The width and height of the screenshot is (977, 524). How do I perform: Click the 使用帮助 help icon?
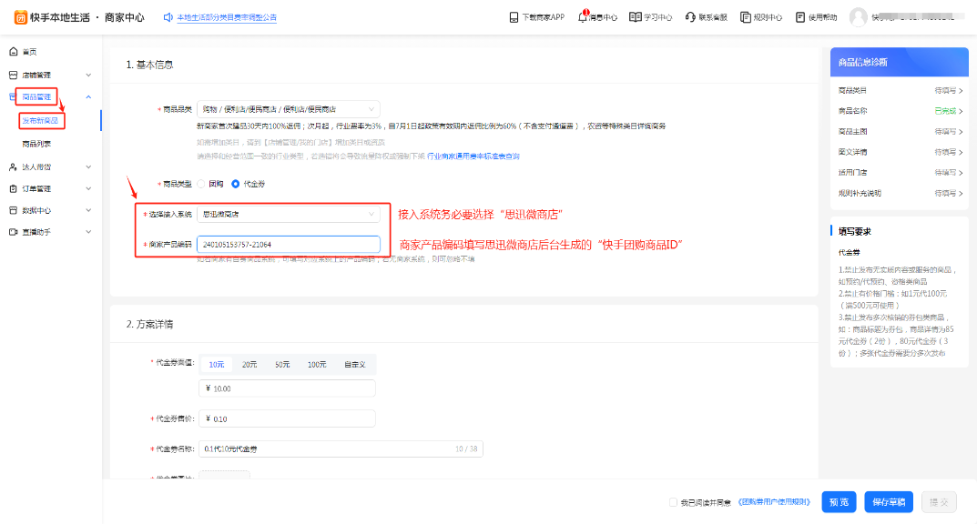pos(800,16)
